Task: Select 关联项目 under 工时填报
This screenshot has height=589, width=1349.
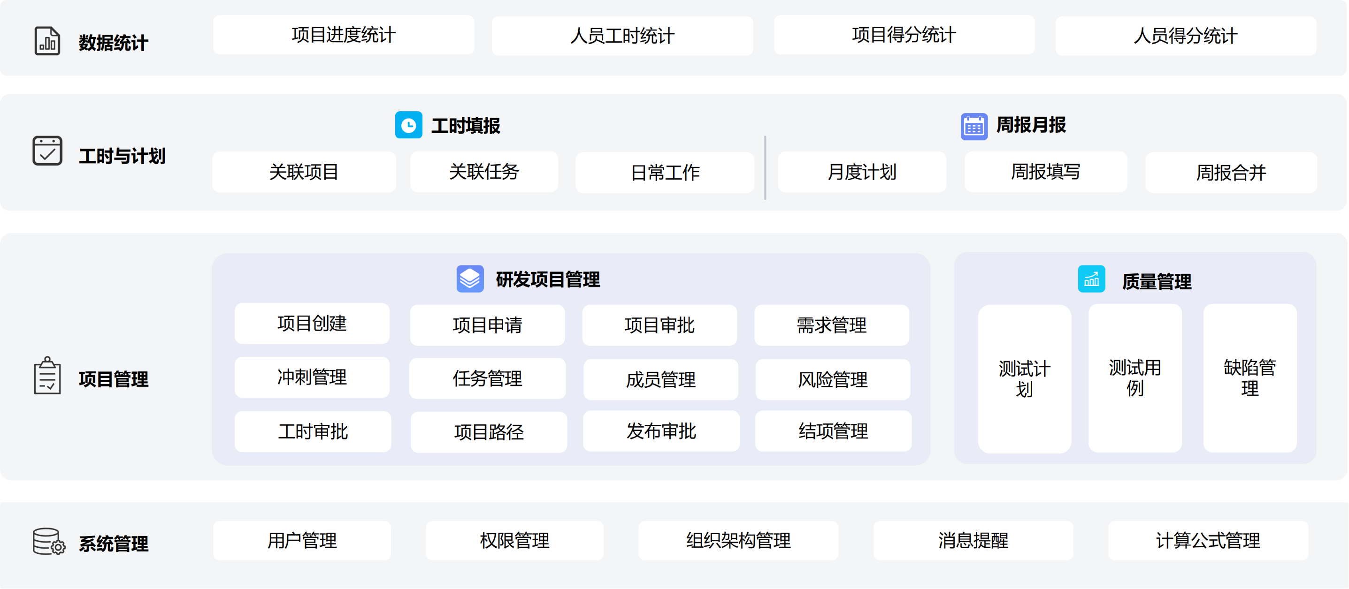Action: pos(304,172)
